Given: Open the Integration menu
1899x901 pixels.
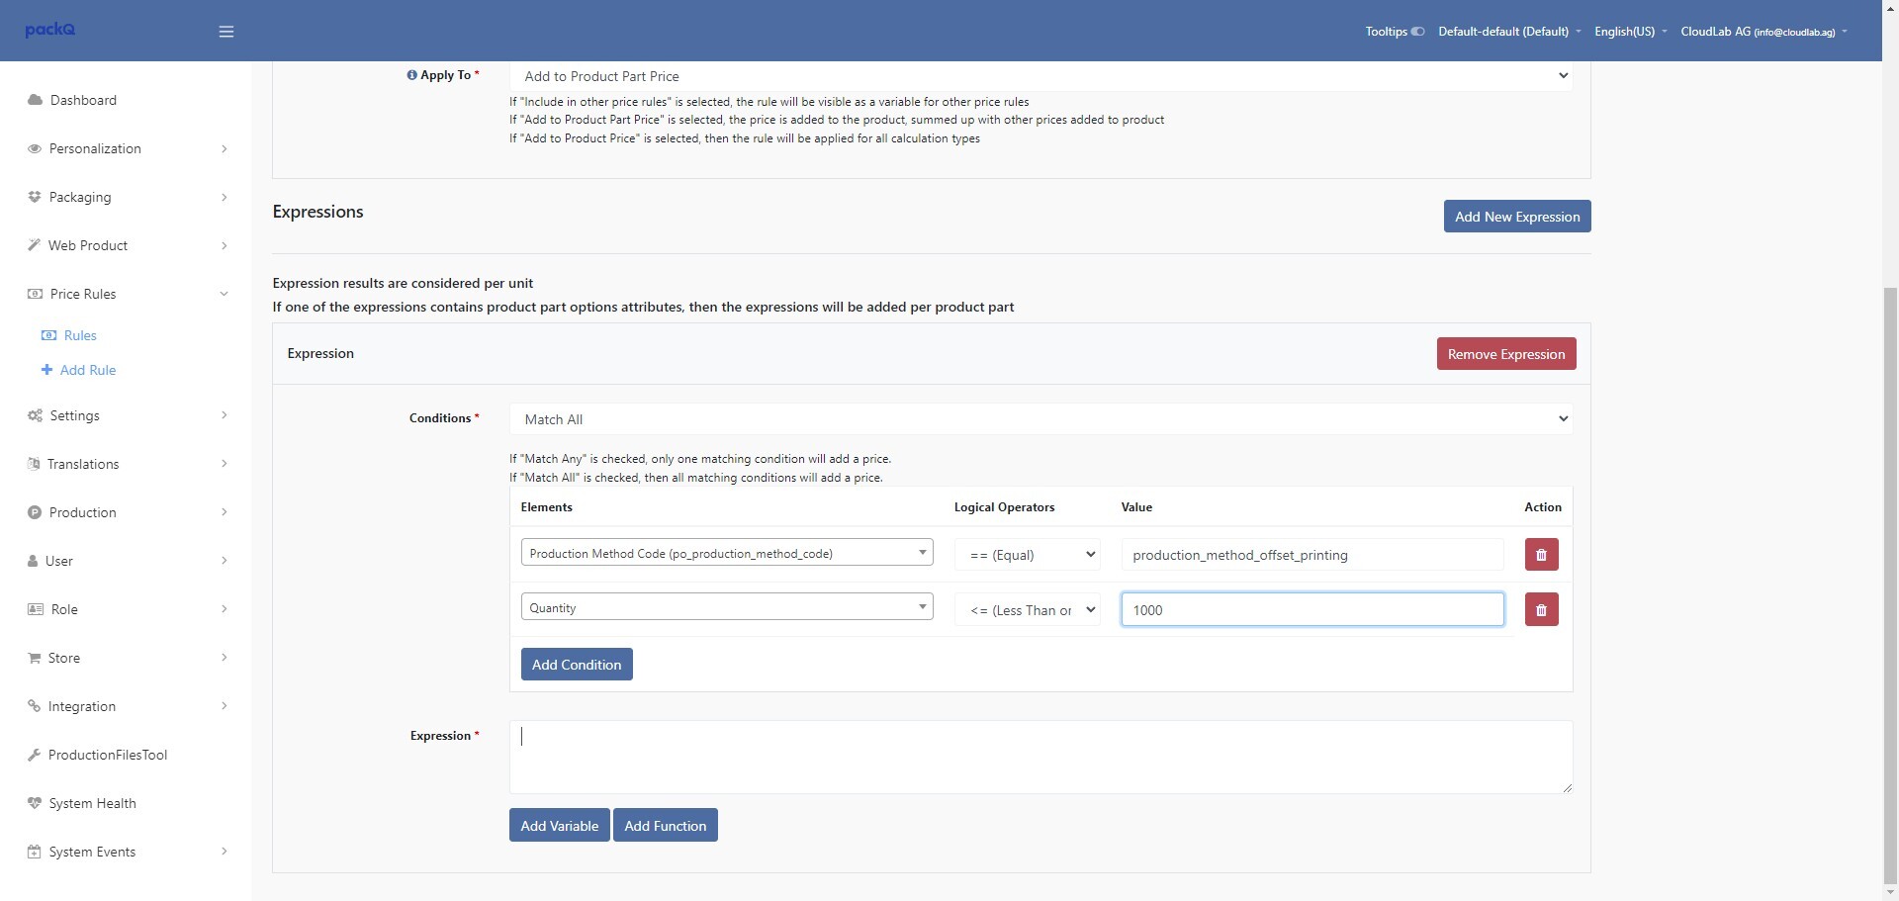Looking at the screenshot, I should pyautogui.click(x=82, y=706).
